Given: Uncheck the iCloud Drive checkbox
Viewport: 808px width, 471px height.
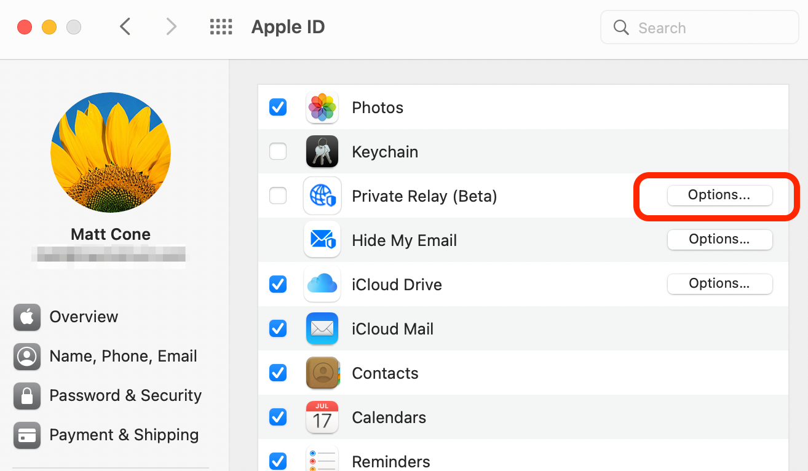Looking at the screenshot, I should point(278,284).
